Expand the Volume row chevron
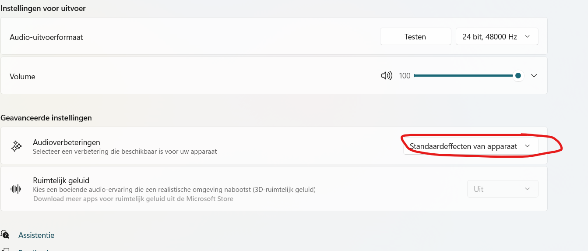The image size is (588, 251). [534, 76]
